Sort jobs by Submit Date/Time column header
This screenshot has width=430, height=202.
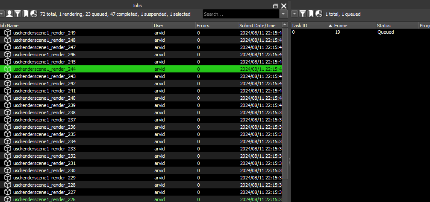(x=260, y=26)
